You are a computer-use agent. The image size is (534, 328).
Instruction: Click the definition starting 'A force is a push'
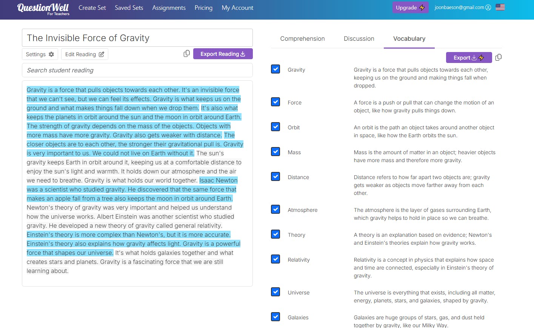click(424, 106)
